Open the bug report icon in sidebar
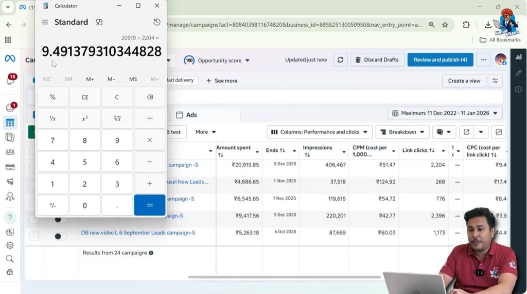This screenshot has width=527, height=294. tap(10, 272)
